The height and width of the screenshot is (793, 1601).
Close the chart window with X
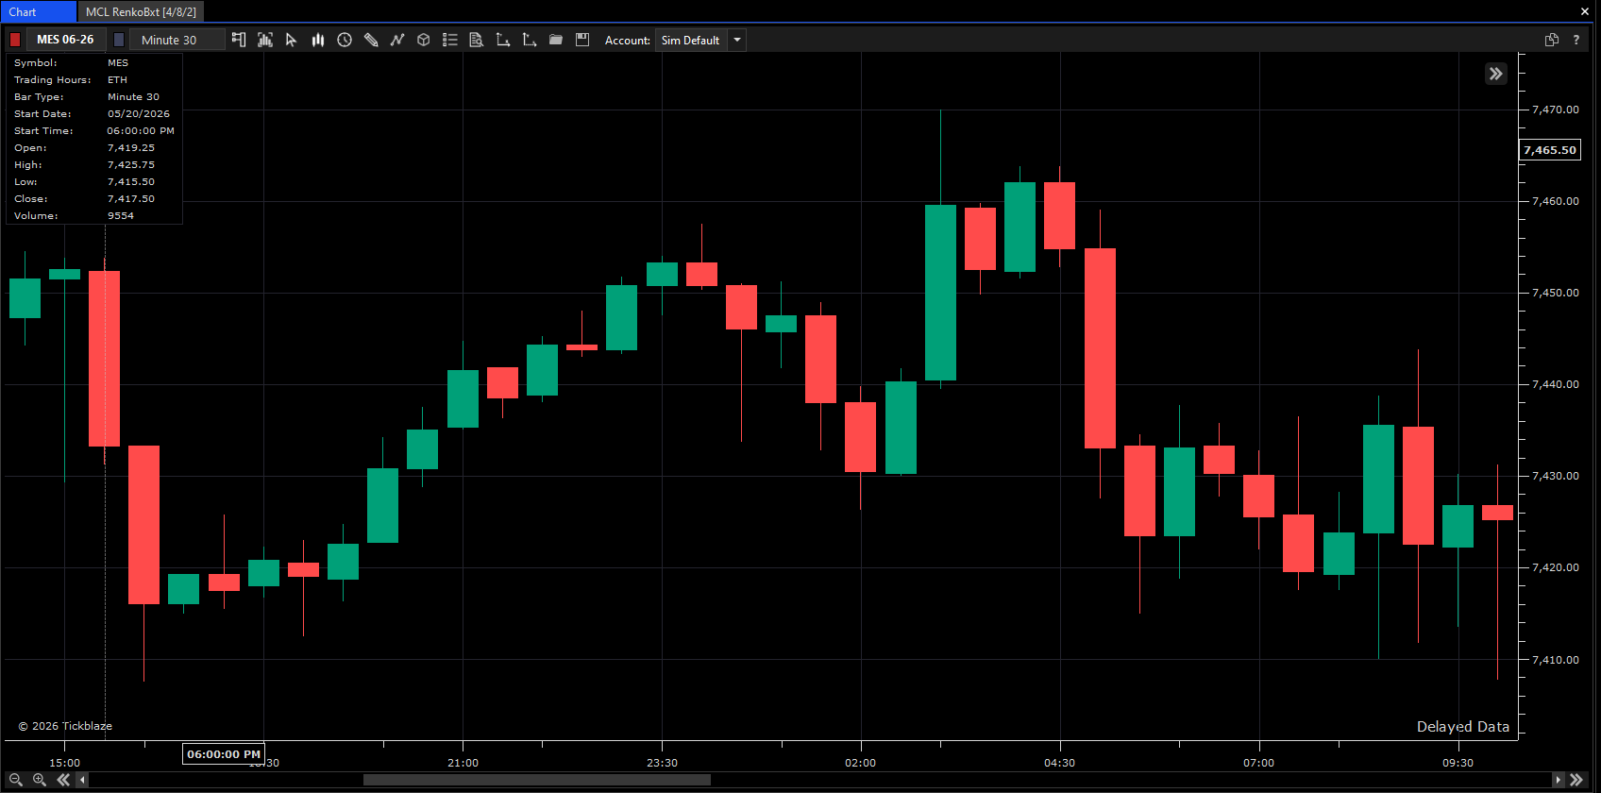1585,11
